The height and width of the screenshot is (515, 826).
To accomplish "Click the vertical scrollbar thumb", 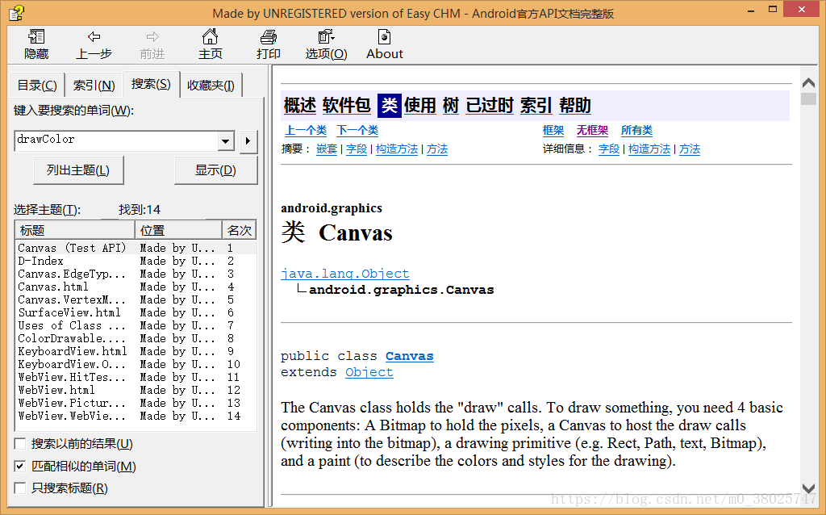I will point(808,98).
